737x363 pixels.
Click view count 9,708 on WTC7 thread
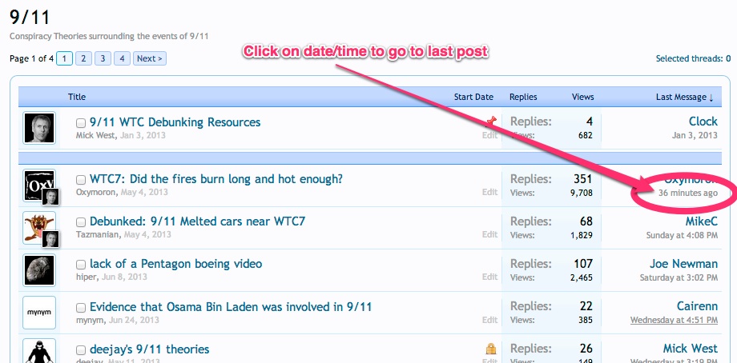[x=582, y=192]
